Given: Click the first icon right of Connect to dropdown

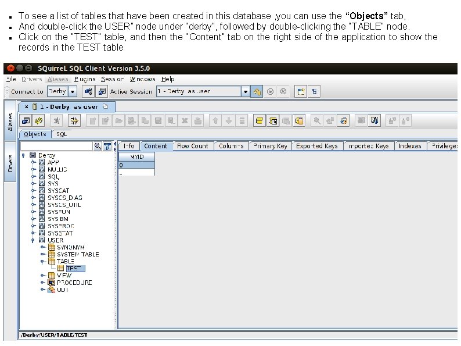Looking at the screenshot, I should pyautogui.click(x=88, y=91).
